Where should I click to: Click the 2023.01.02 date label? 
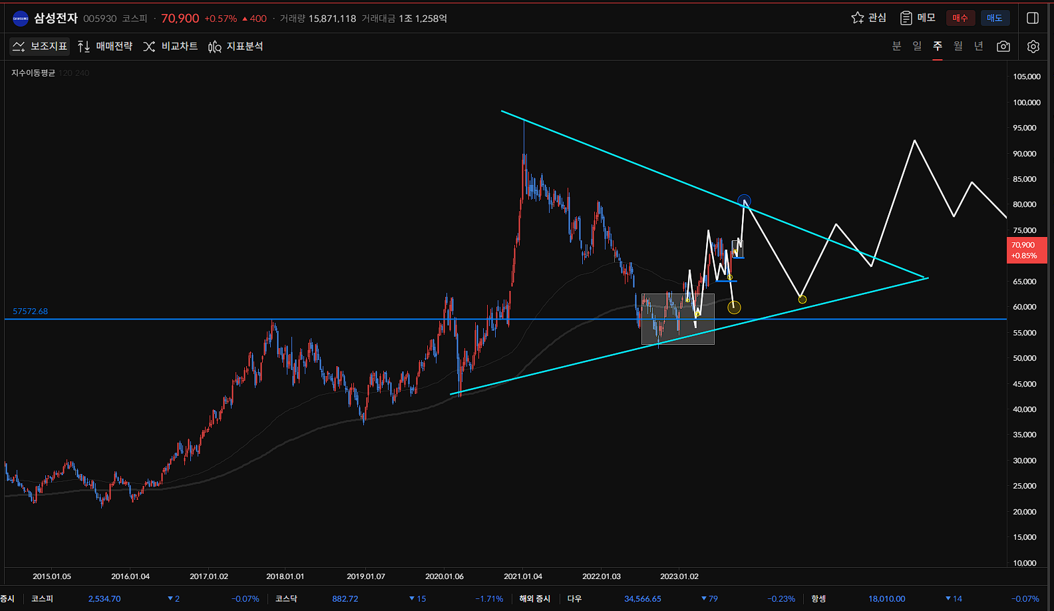[679, 576]
